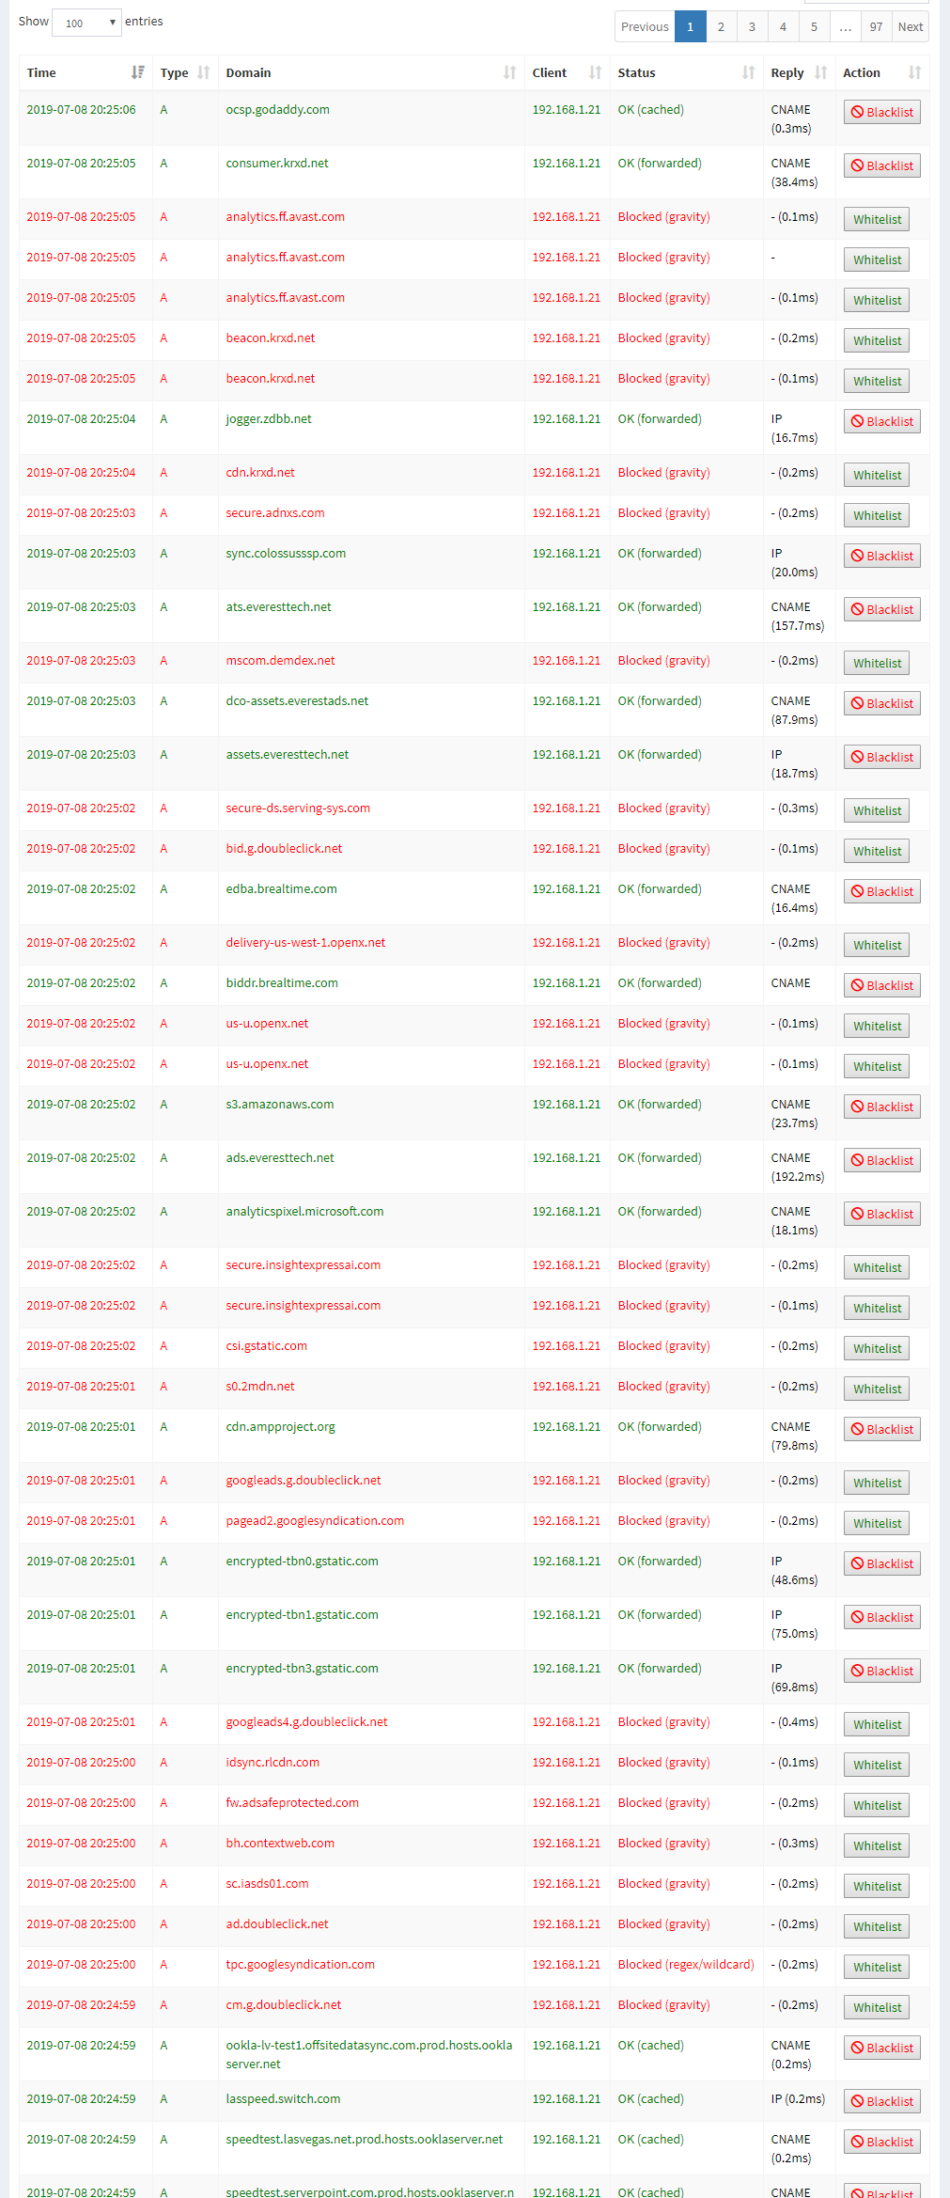Blacklist encrypted-tbn3.gstatic.com
Viewport: 950px width, 2198px height.
(881, 1671)
